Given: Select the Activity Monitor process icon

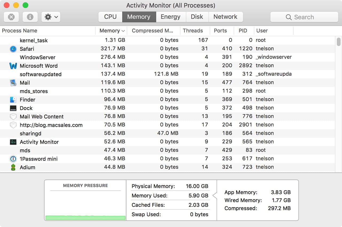Looking at the screenshot, I should pos(13,142).
